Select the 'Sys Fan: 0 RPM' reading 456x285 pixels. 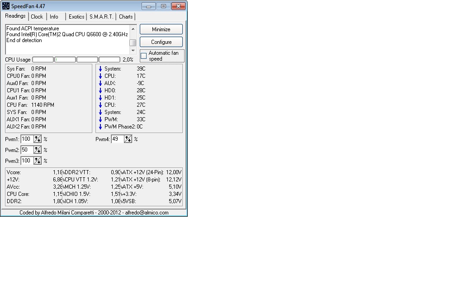26,69
